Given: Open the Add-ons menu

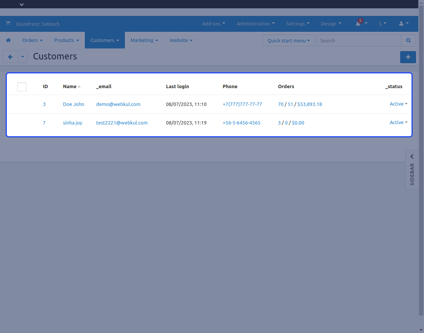Looking at the screenshot, I should point(214,24).
